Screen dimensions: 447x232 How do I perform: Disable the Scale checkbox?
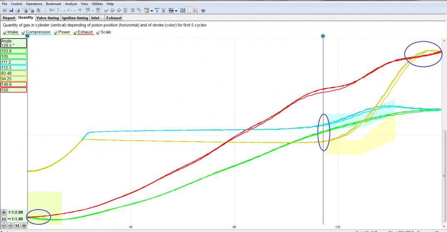point(98,32)
